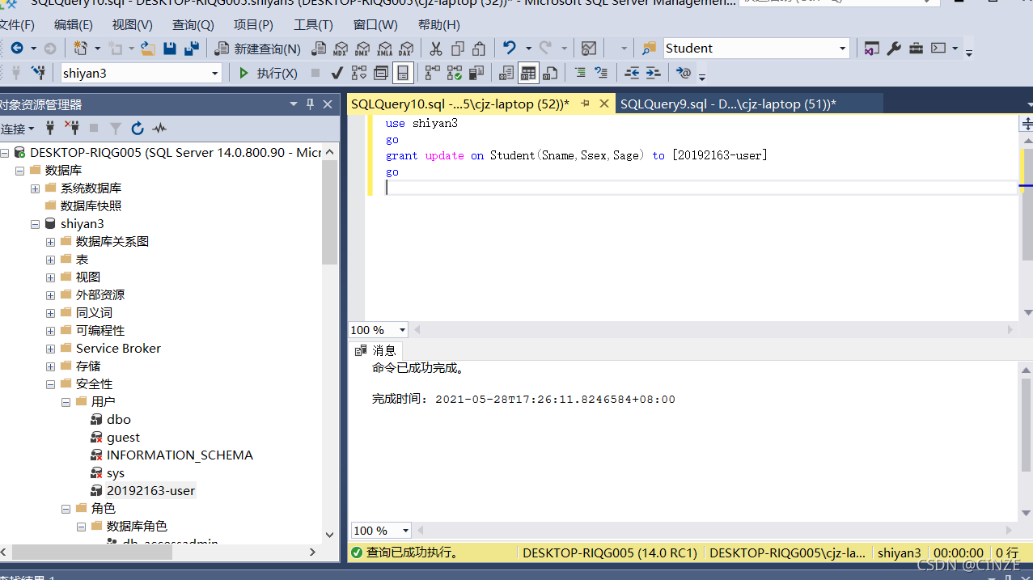Open the 工具(T) menu
Viewport: 1033px width, 580px height.
click(x=313, y=25)
